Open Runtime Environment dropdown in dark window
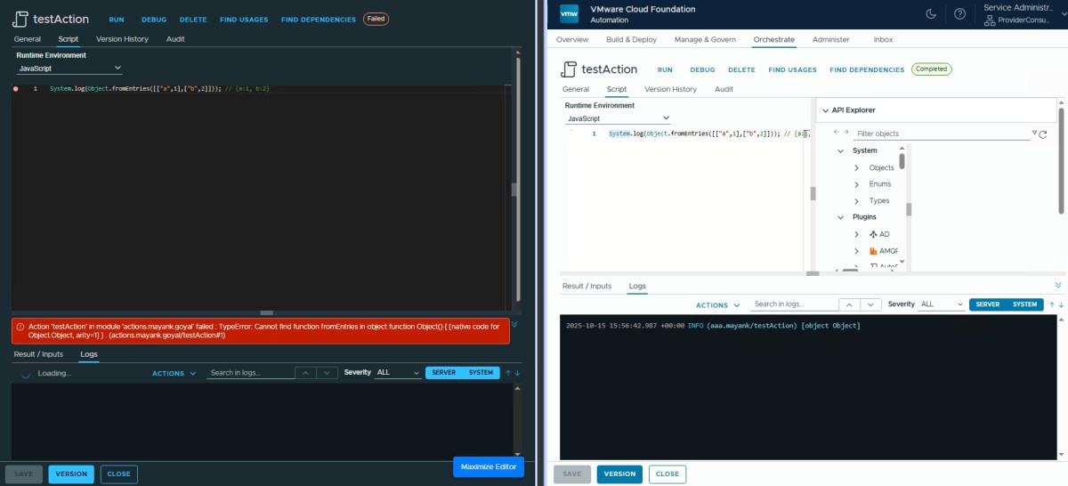This screenshot has width=1068, height=486. [x=69, y=69]
